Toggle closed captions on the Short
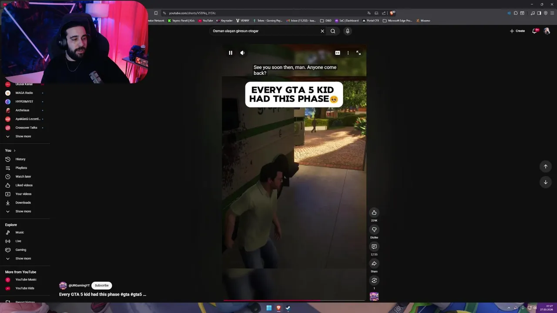Viewport: 557px width, 313px height. coord(338,53)
